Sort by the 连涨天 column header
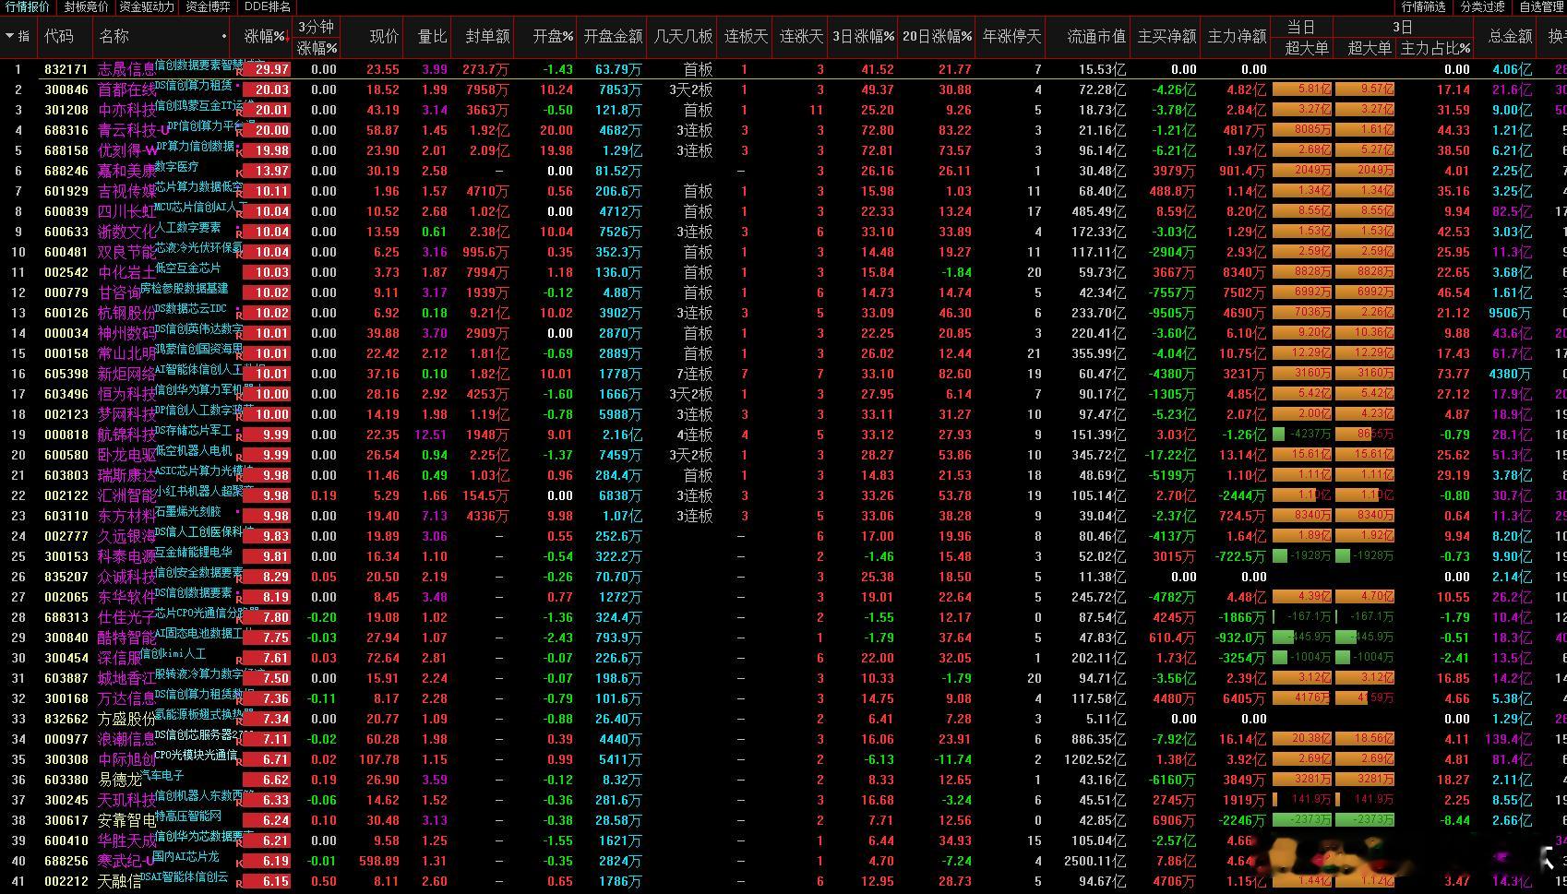 point(801,36)
